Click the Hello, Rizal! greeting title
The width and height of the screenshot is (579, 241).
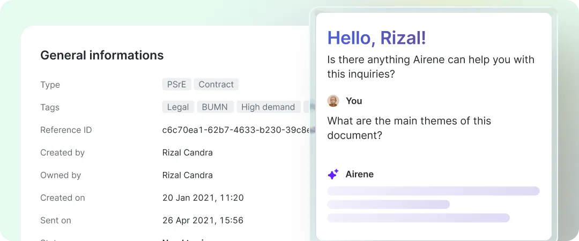click(377, 37)
